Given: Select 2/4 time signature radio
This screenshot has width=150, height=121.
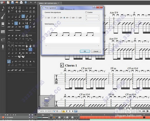Looking at the screenshot, I should tap(52, 18).
